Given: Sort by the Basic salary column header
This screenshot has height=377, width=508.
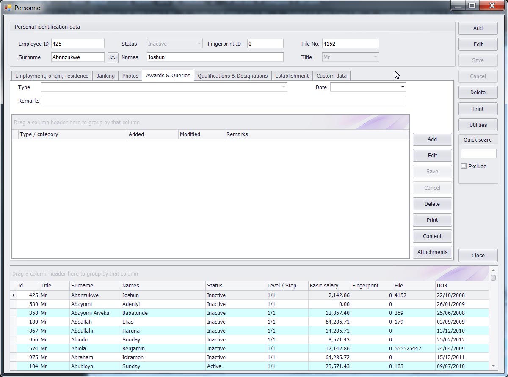Looking at the screenshot, I should pos(329,286).
